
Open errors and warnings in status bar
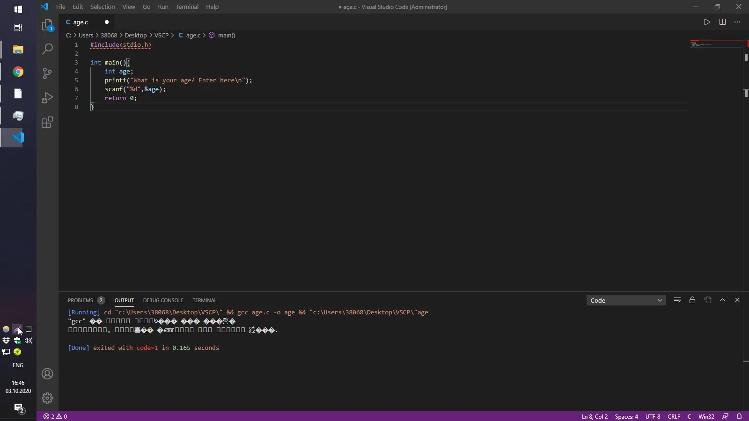point(55,416)
